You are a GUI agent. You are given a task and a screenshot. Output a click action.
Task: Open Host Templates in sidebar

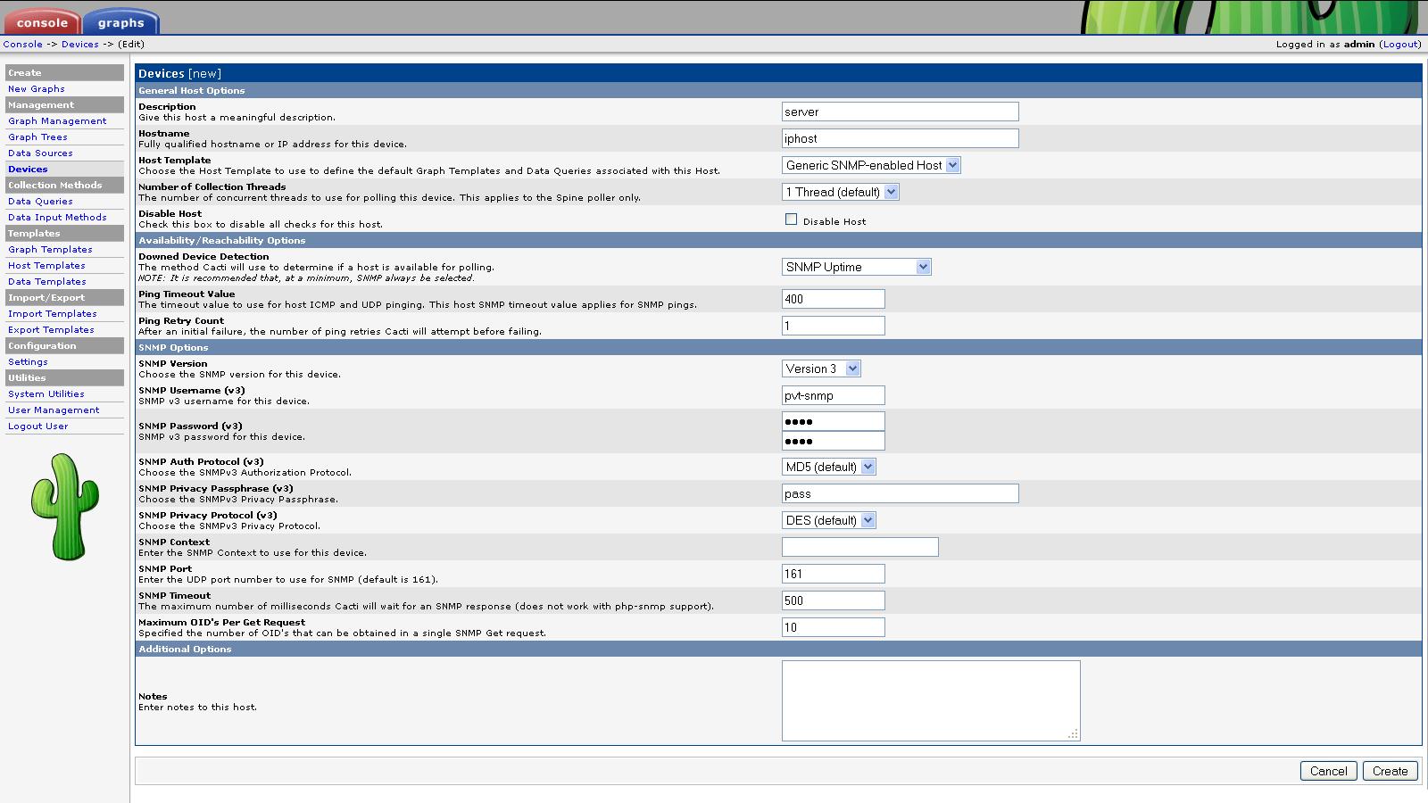coord(46,266)
